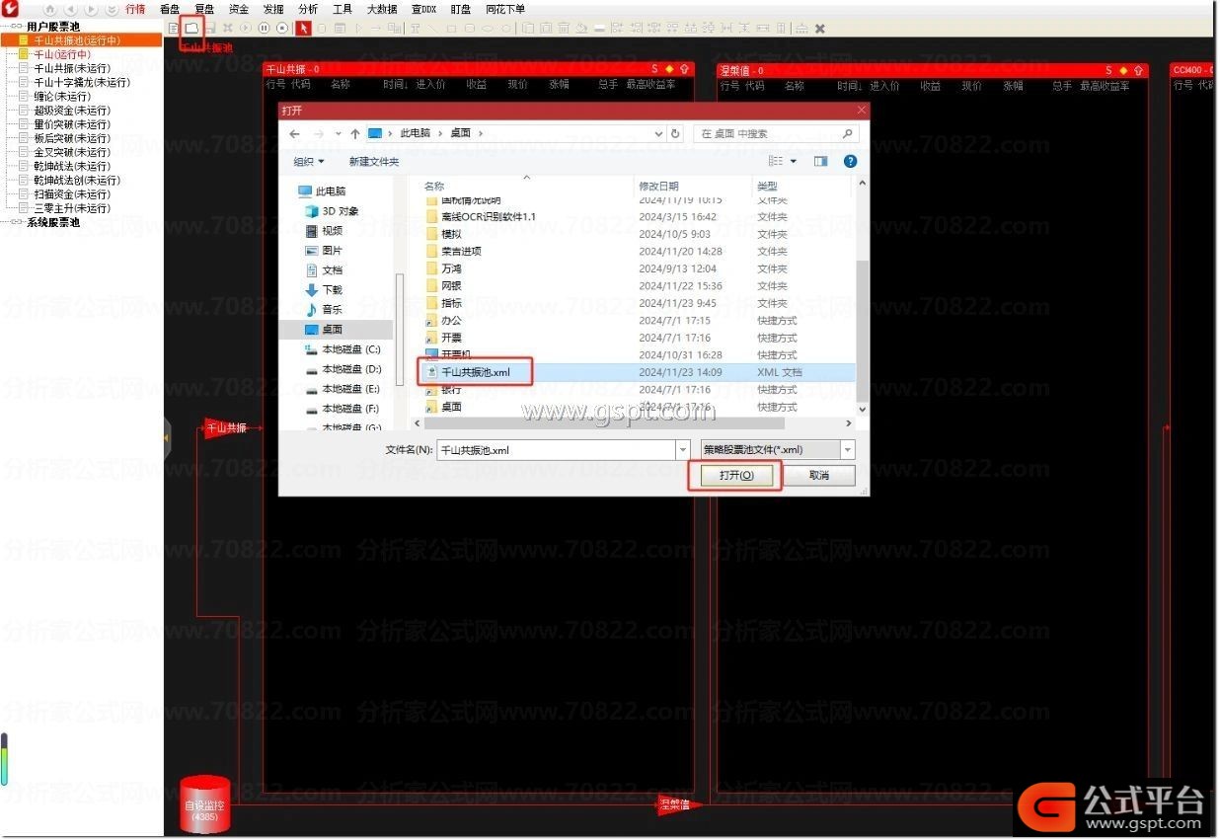Click the red application logo icon
The image size is (1220, 840).
tap(11, 9)
